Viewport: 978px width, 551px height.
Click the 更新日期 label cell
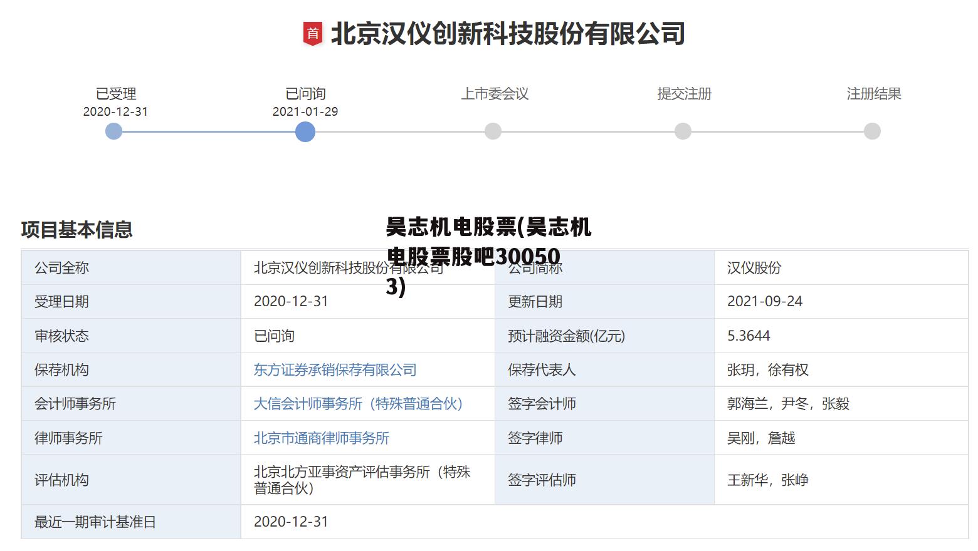click(604, 302)
